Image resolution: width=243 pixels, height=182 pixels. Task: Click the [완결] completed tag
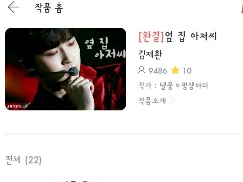tap(151, 37)
